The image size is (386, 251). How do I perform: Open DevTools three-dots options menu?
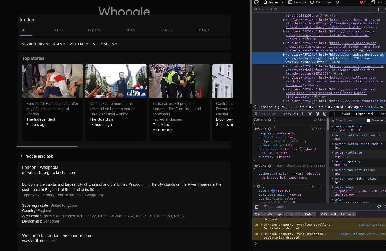[x=380, y=2]
